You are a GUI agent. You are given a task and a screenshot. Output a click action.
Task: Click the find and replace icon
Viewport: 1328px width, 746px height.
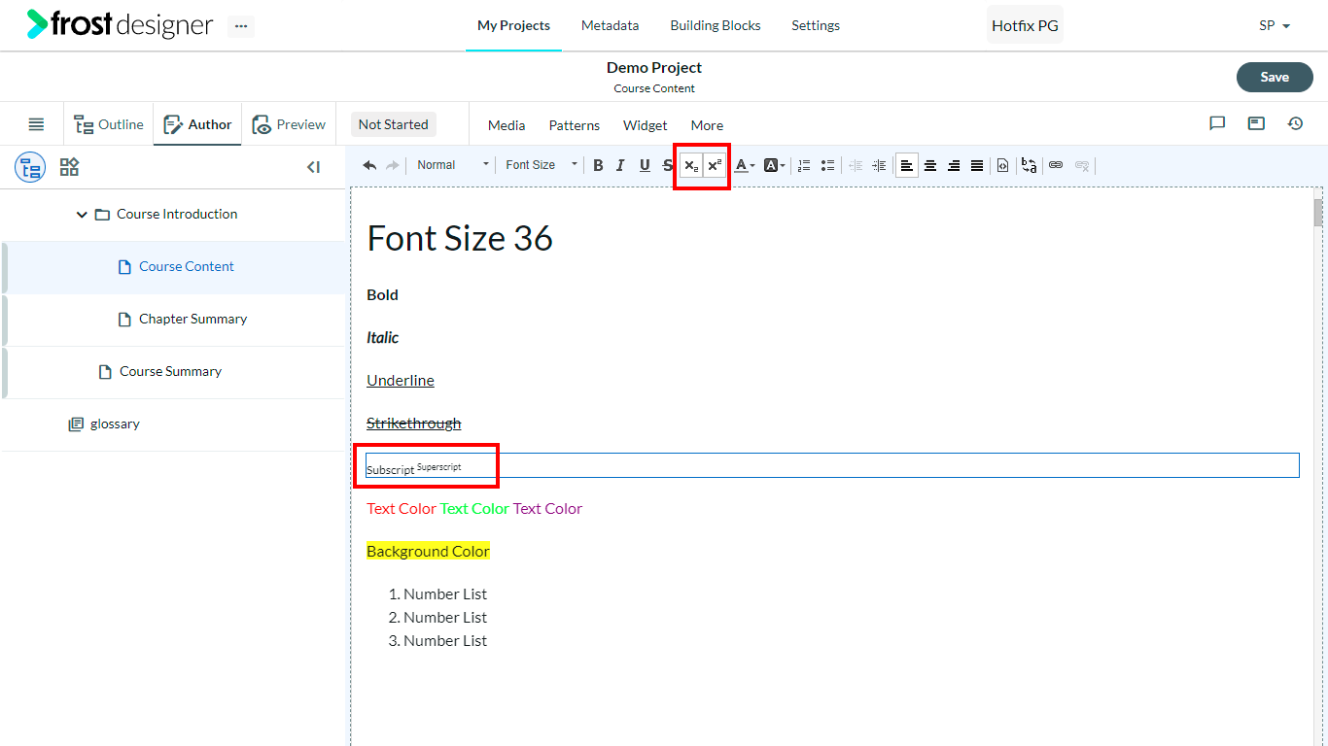tap(1029, 165)
